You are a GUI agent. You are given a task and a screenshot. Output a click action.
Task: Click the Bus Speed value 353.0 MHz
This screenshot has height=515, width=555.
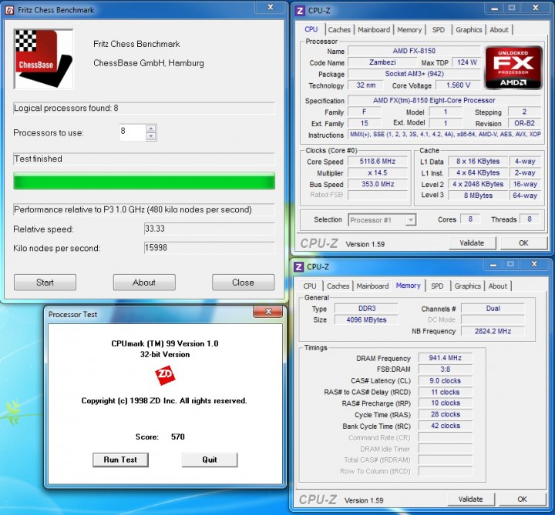[378, 184]
